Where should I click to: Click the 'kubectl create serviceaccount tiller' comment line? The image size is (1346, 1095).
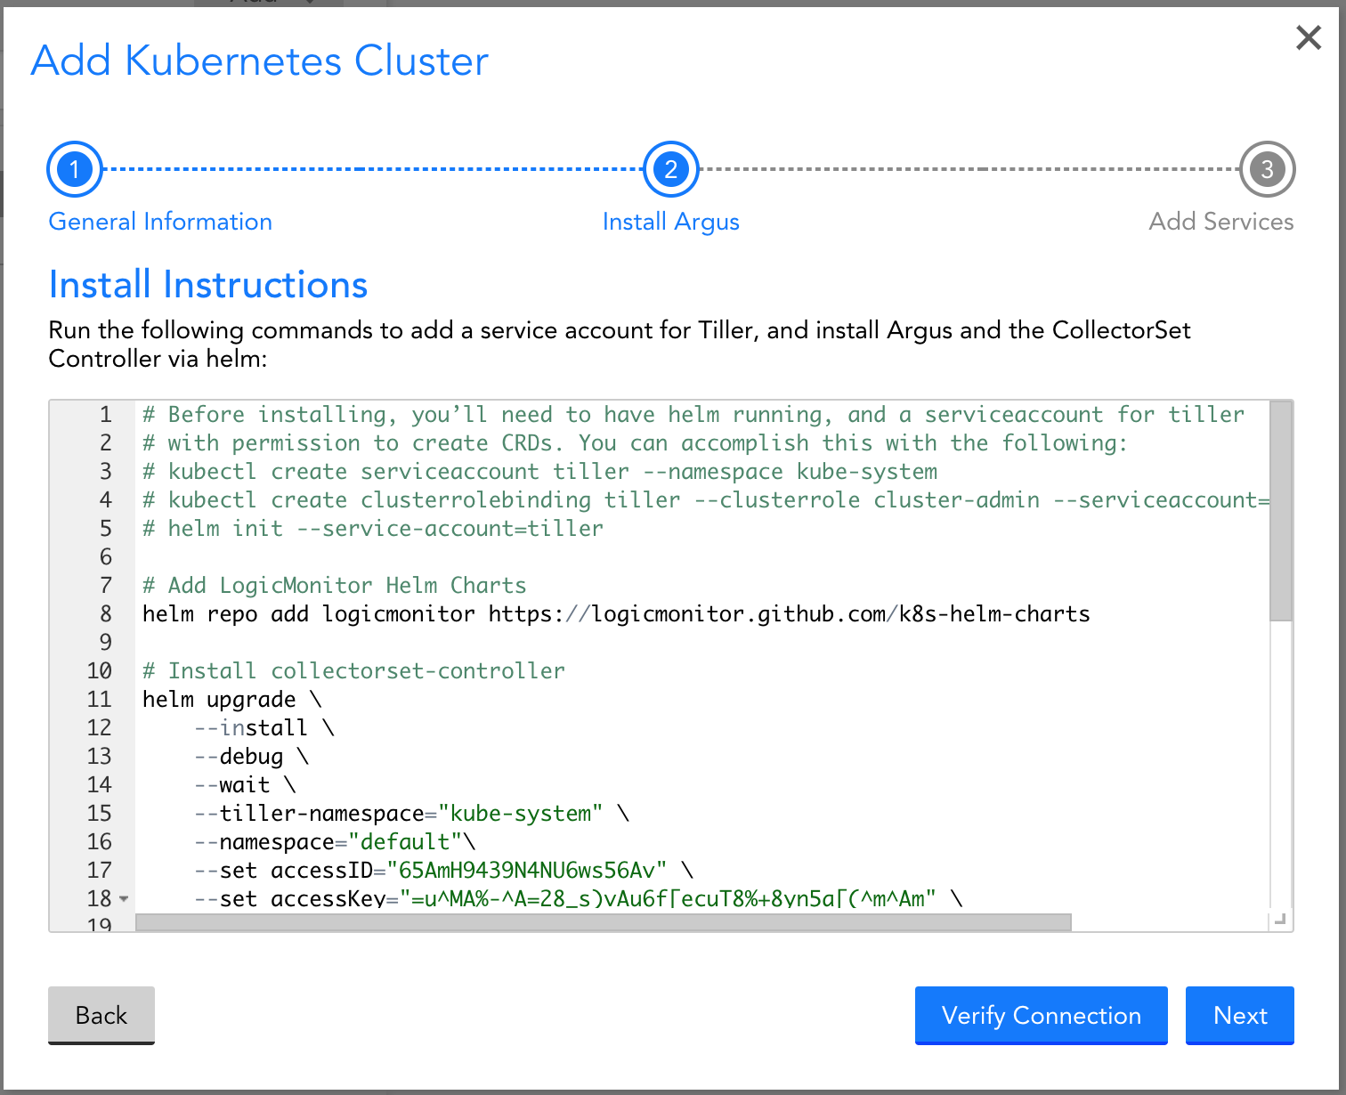pyautogui.click(x=539, y=472)
